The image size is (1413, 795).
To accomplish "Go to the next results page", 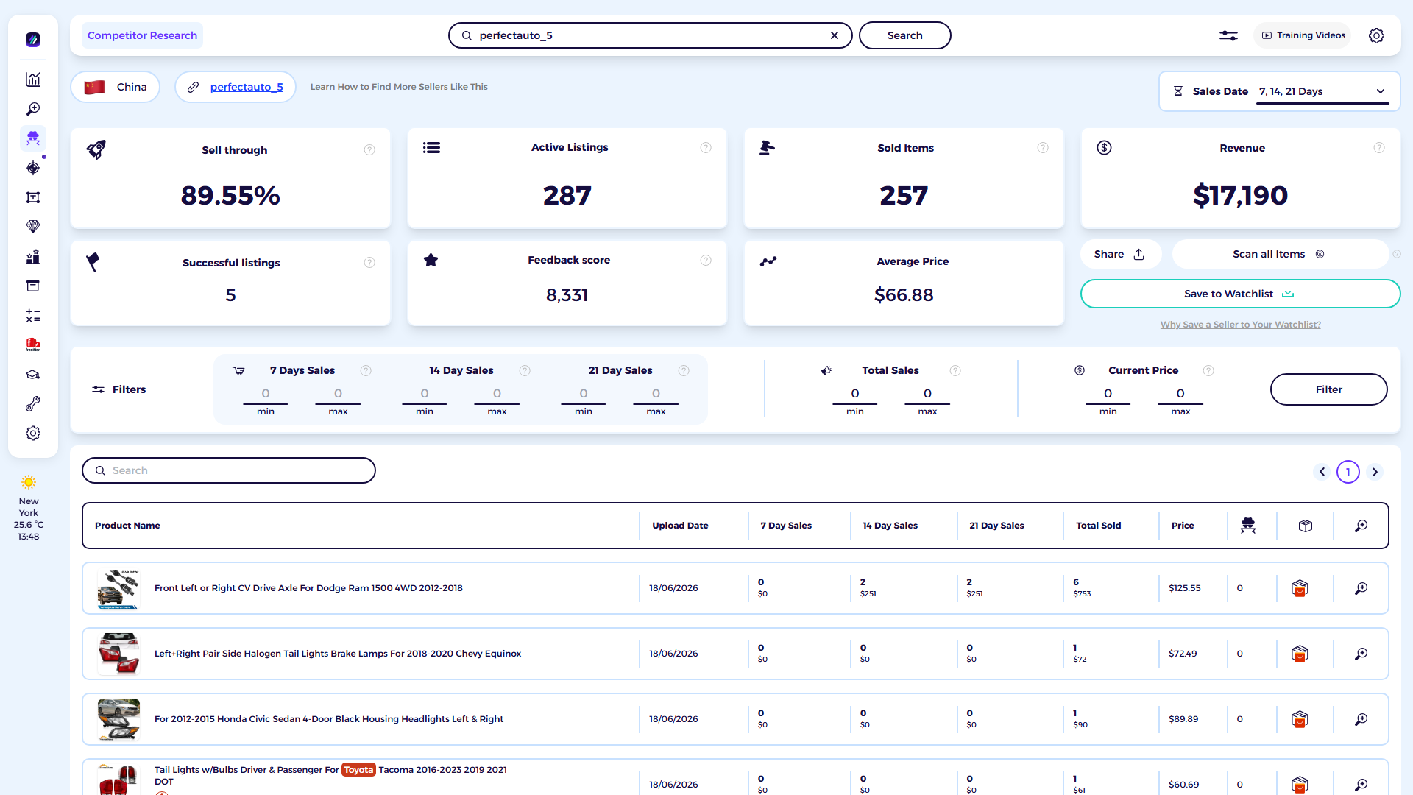I will [x=1375, y=472].
